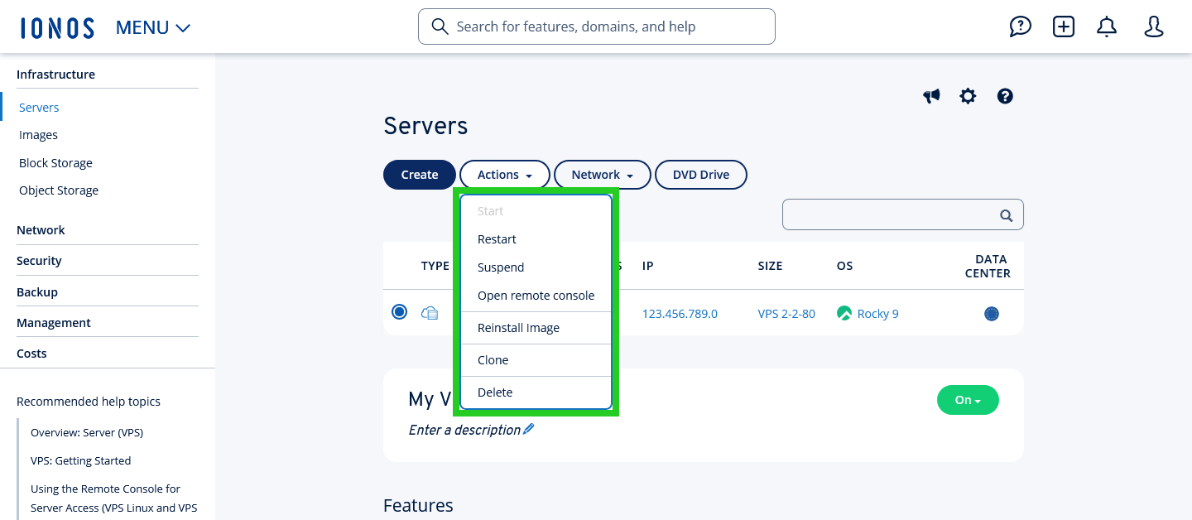The image size is (1192, 520).
Task: Open help topic VPS: Getting Started
Action: 80,460
